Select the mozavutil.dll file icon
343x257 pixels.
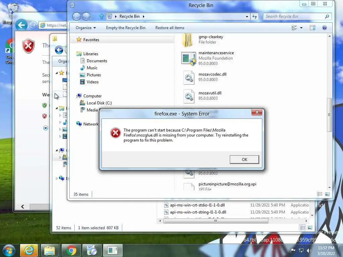tap(189, 96)
